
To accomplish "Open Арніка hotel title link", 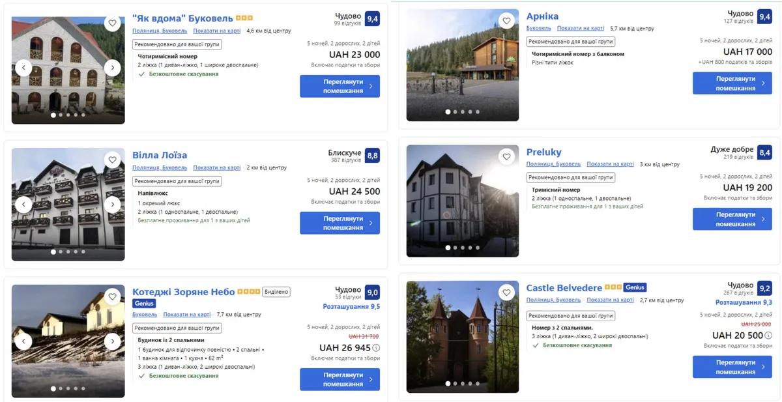I will (542, 16).
